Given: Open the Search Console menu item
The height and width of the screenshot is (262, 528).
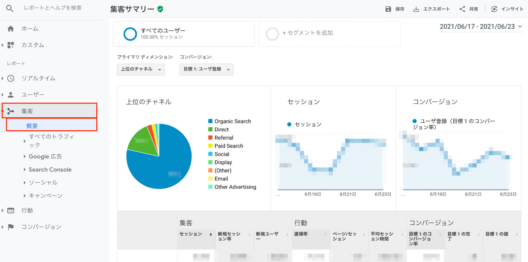Looking at the screenshot, I should pyautogui.click(x=50, y=170).
